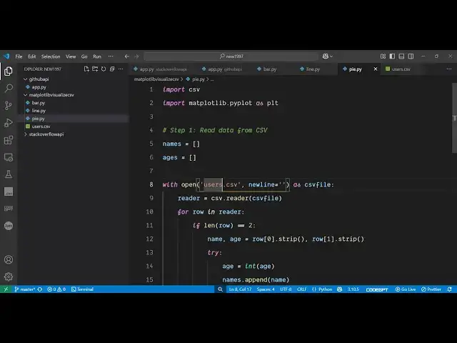The height and width of the screenshot is (343, 457).
Task: Open the master branch selector
Action: click(x=25, y=289)
